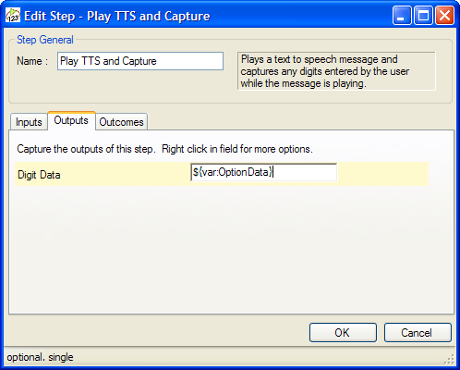Discard changes with the Cancel button

click(x=418, y=332)
